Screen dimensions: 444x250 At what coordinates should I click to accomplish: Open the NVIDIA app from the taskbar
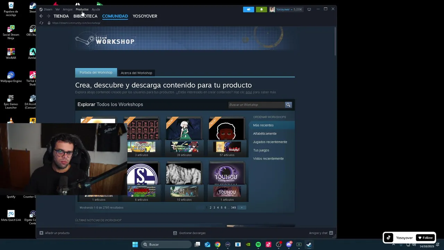248,244
